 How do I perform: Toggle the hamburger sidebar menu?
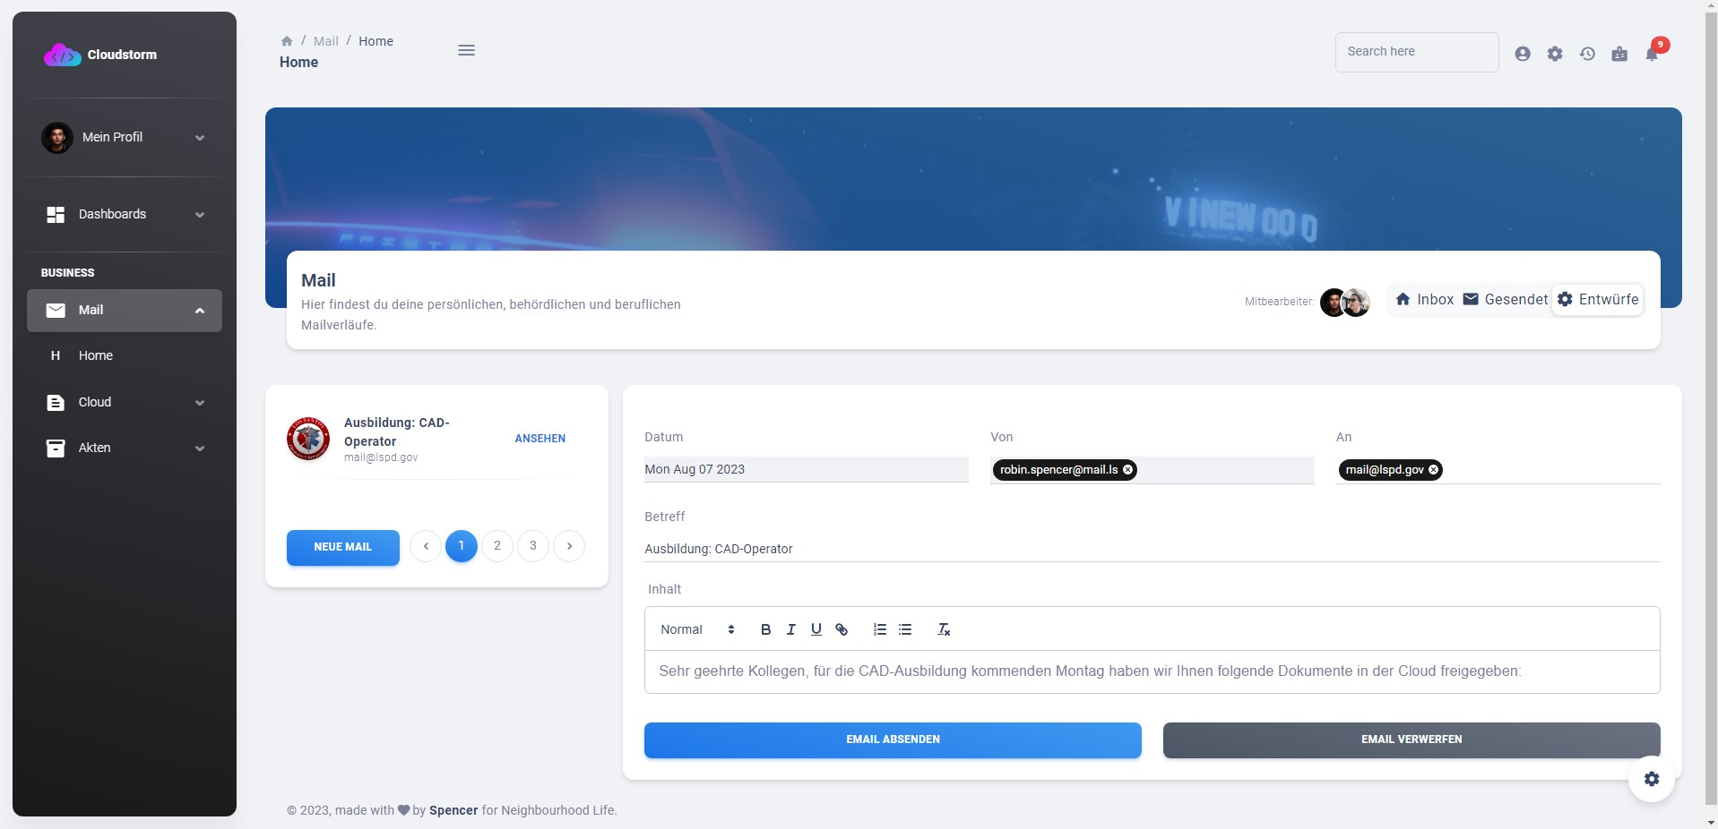point(466,50)
